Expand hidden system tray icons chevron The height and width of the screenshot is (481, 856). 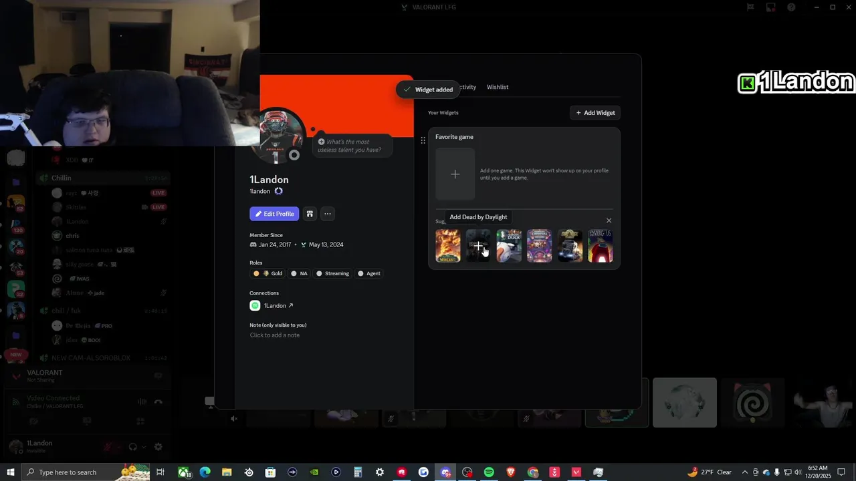pyautogui.click(x=745, y=472)
